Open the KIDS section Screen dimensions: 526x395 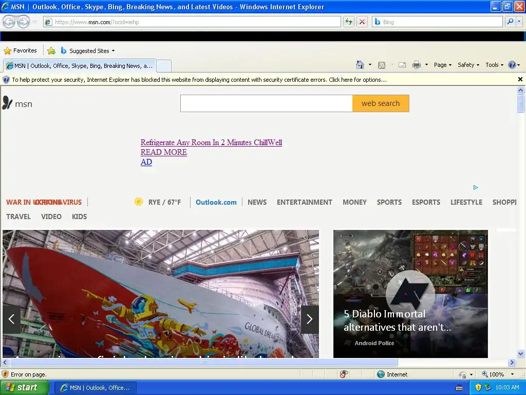[79, 217]
